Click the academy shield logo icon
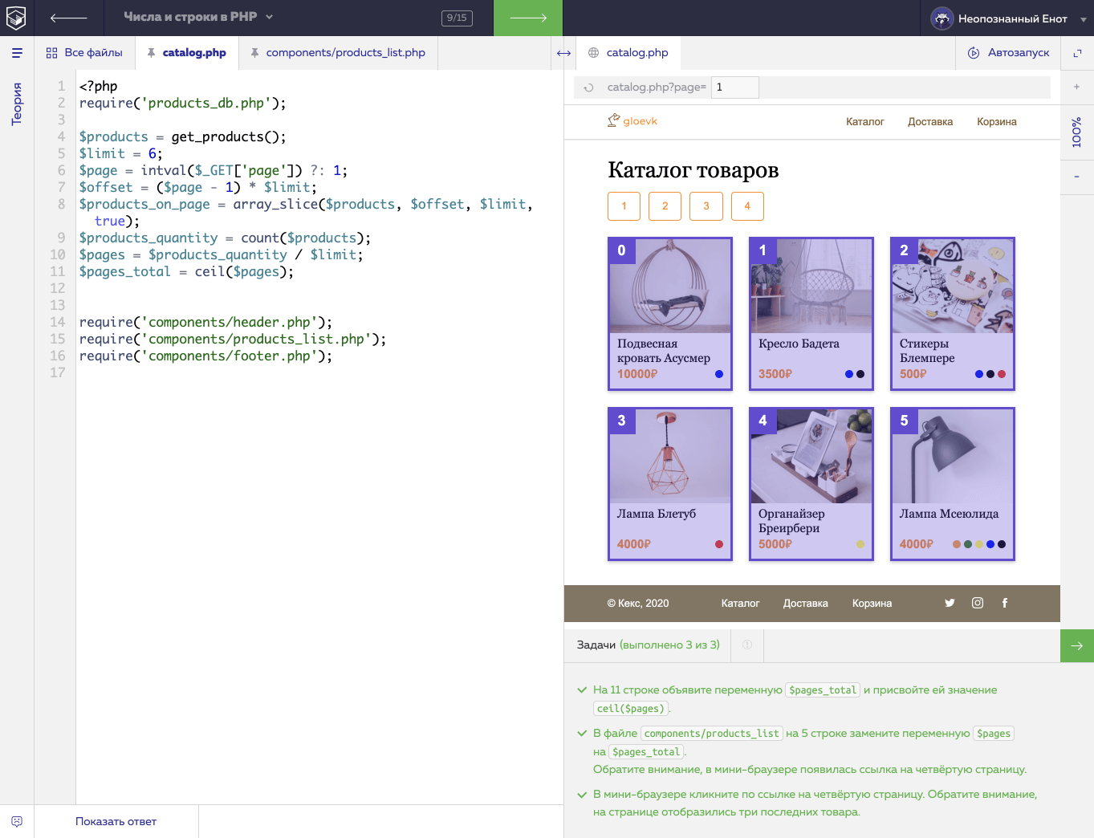Viewport: 1094px width, 838px height. pos(16,18)
